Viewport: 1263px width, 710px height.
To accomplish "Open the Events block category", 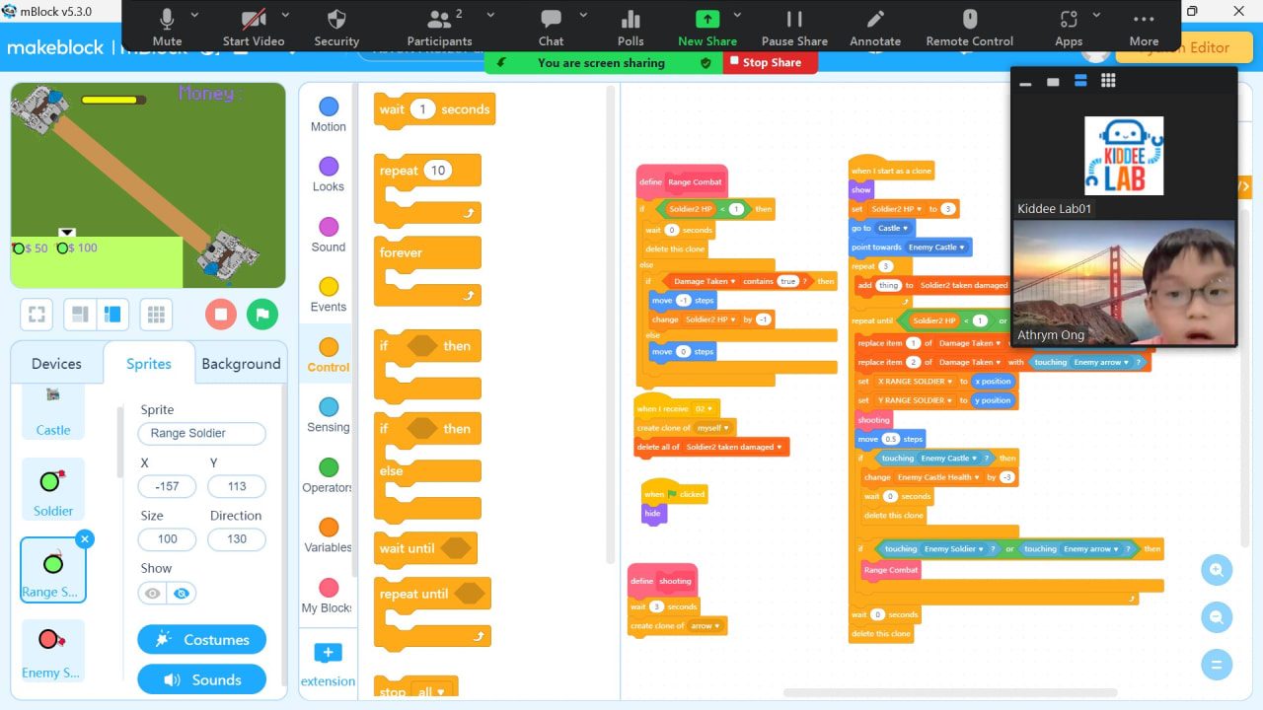I will 329,295.
